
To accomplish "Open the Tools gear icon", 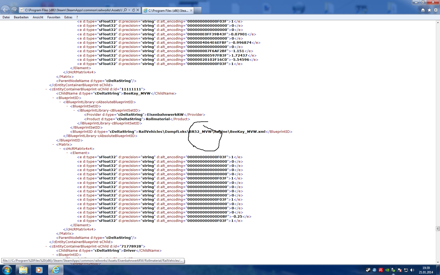I will click(436, 10).
